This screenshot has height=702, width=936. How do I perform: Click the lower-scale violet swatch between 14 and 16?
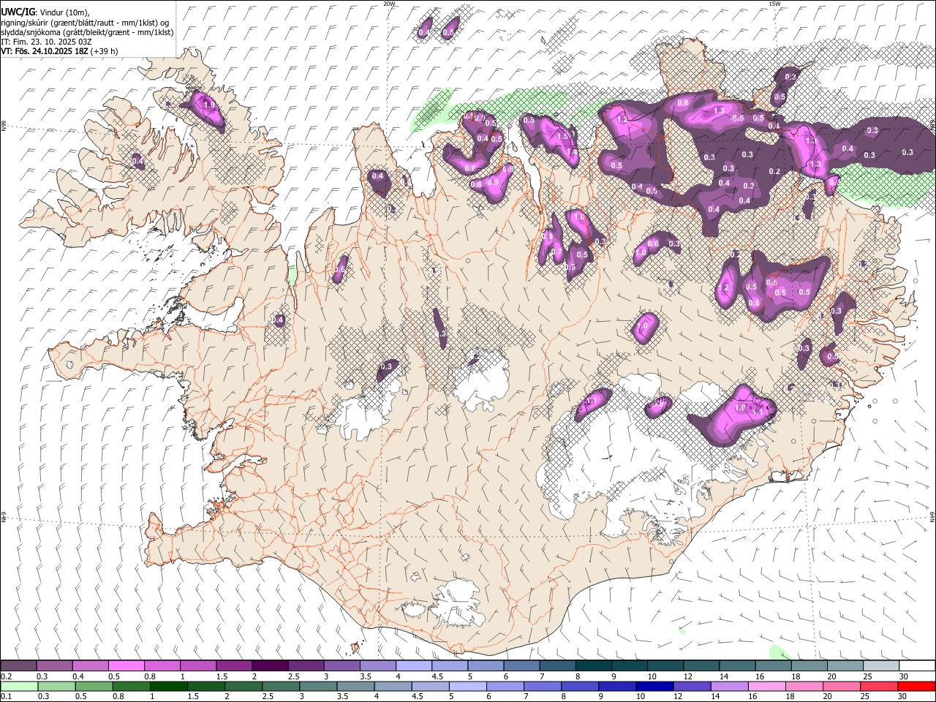pos(730,686)
